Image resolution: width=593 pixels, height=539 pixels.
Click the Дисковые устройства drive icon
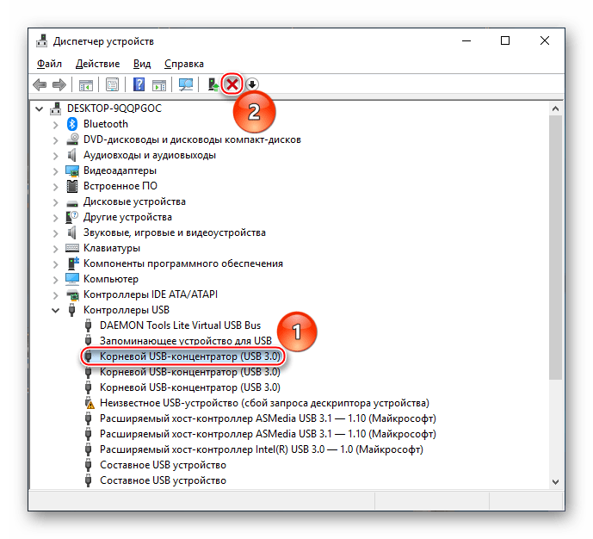coord(72,203)
